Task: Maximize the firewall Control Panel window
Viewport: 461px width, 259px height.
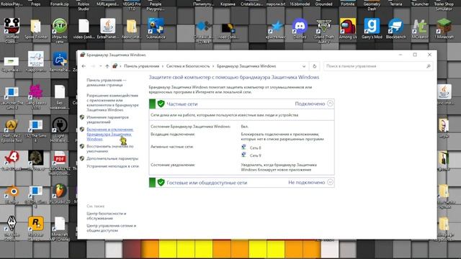Action: 415,55
